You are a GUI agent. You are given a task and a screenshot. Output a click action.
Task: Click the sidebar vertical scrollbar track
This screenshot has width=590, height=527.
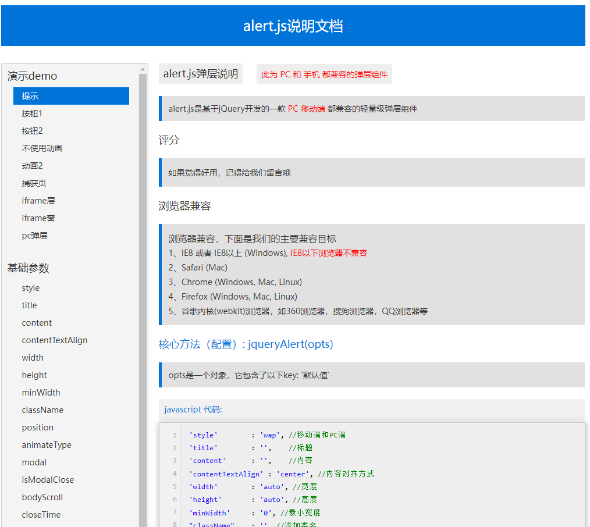coord(143,301)
